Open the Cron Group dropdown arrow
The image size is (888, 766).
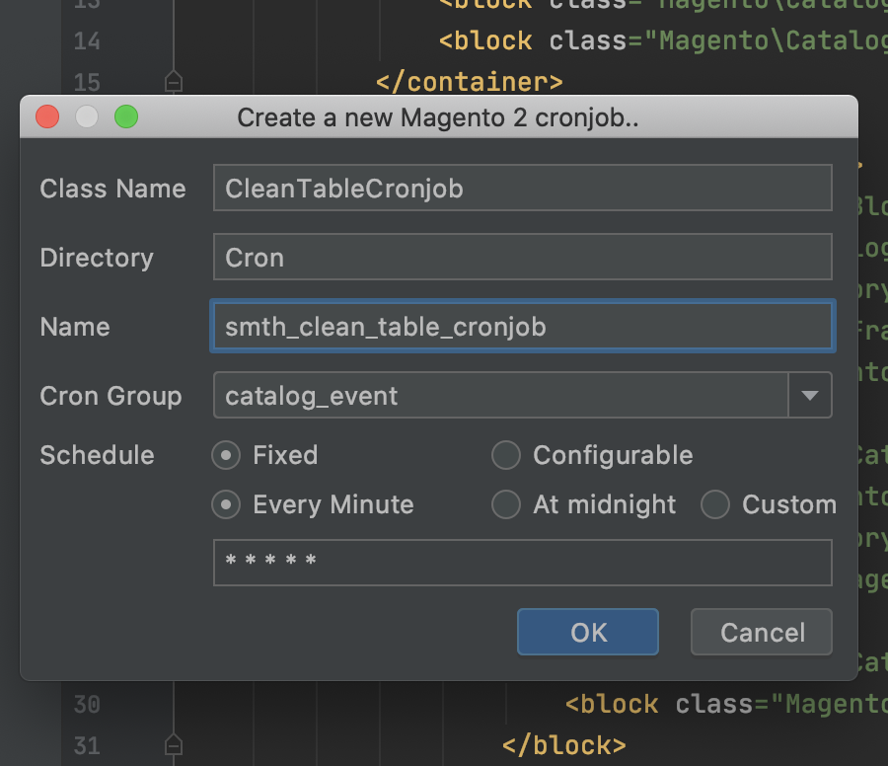(810, 396)
